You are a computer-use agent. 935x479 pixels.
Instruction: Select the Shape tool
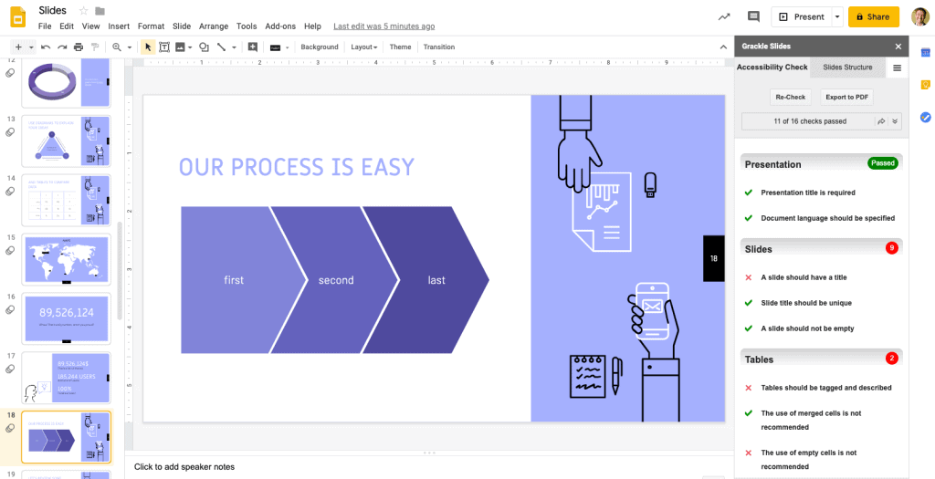204,47
